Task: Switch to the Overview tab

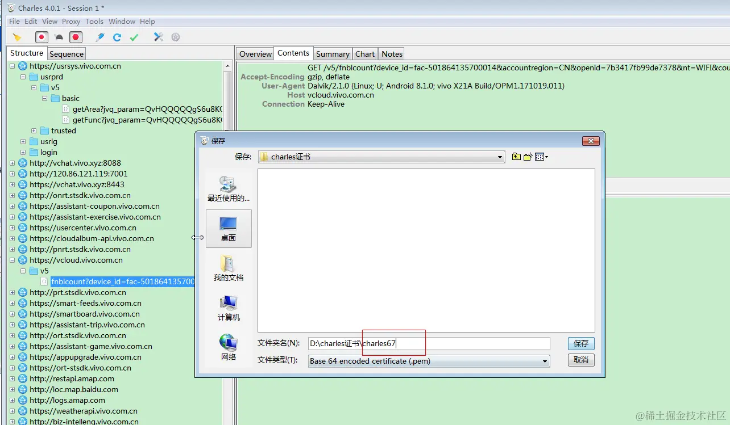Action: point(255,54)
